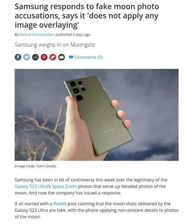This screenshot has width=184, height=224.
Task: Open author Roland Moore-Colyer's profile link
Action: (37, 34)
